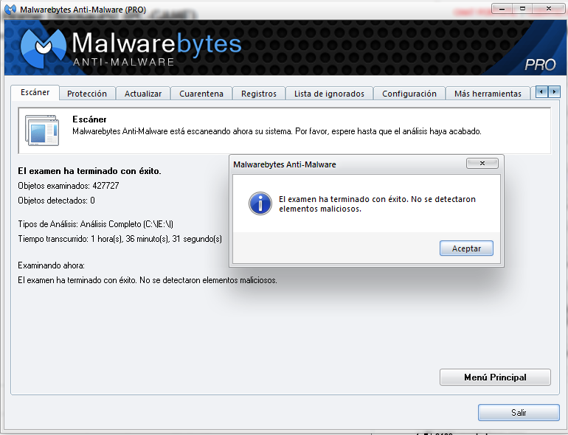
Task: Select the Escáner tab
Action: pos(35,92)
